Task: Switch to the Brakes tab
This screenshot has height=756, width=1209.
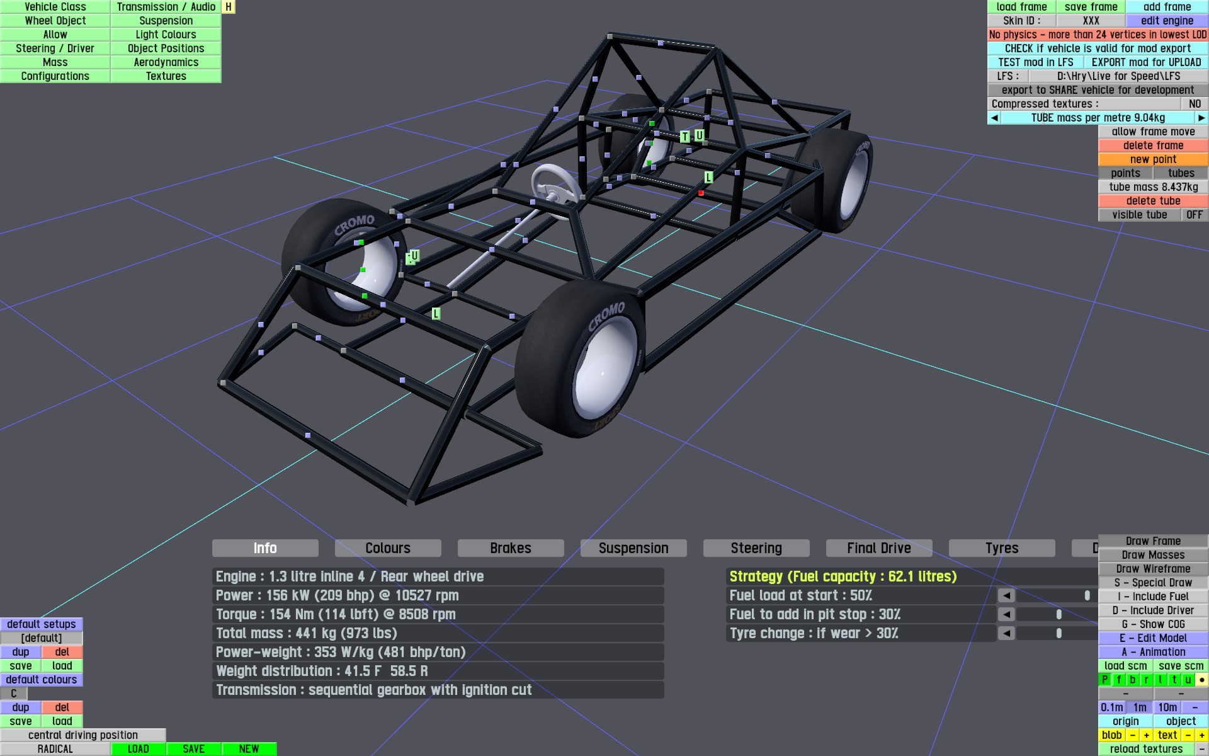Action: 510,548
